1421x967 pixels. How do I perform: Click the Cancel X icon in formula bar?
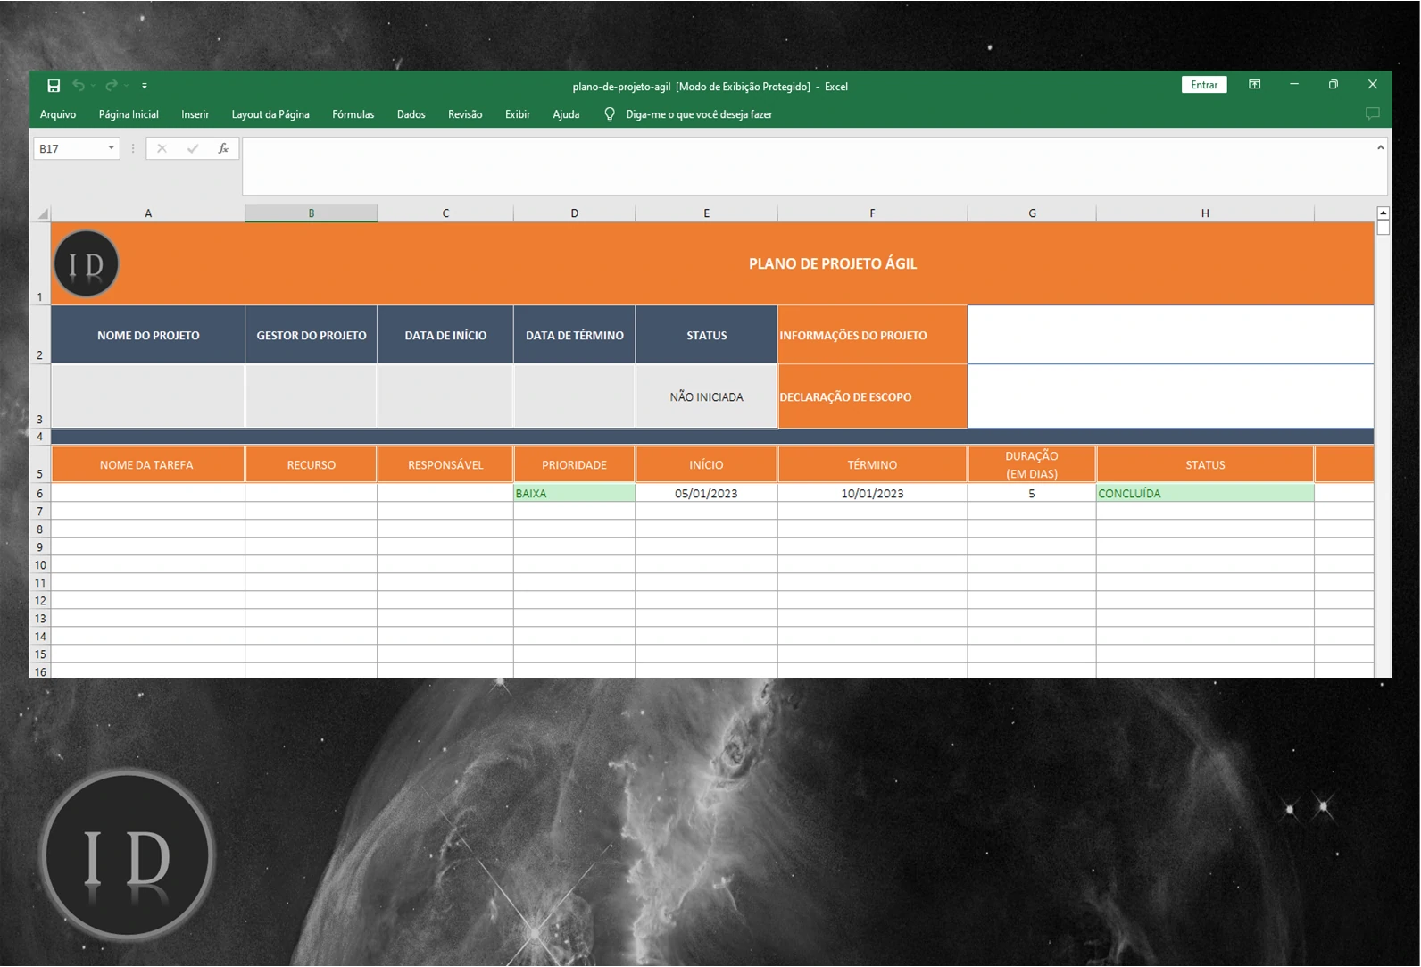click(162, 149)
